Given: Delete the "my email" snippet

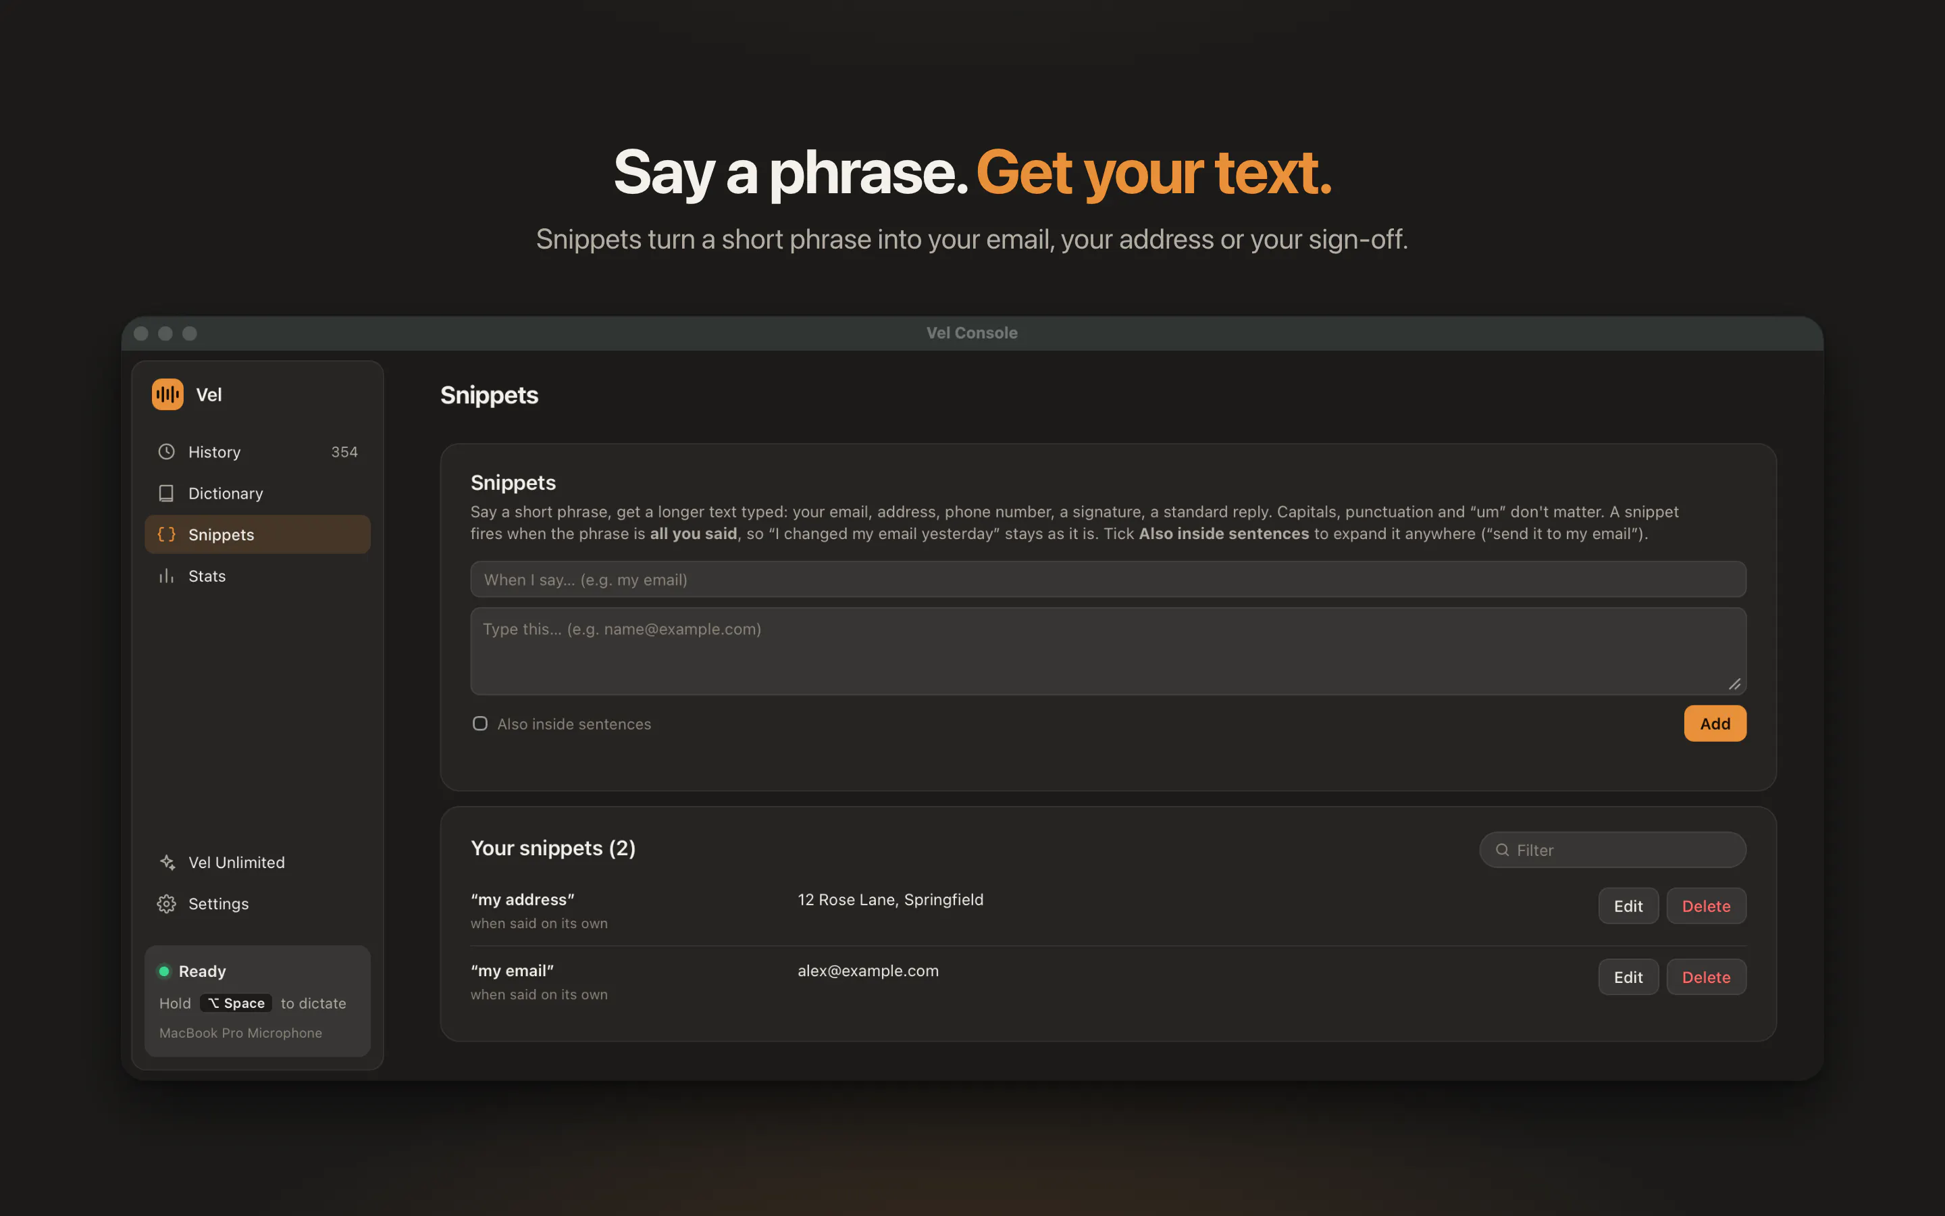Looking at the screenshot, I should click(x=1705, y=977).
